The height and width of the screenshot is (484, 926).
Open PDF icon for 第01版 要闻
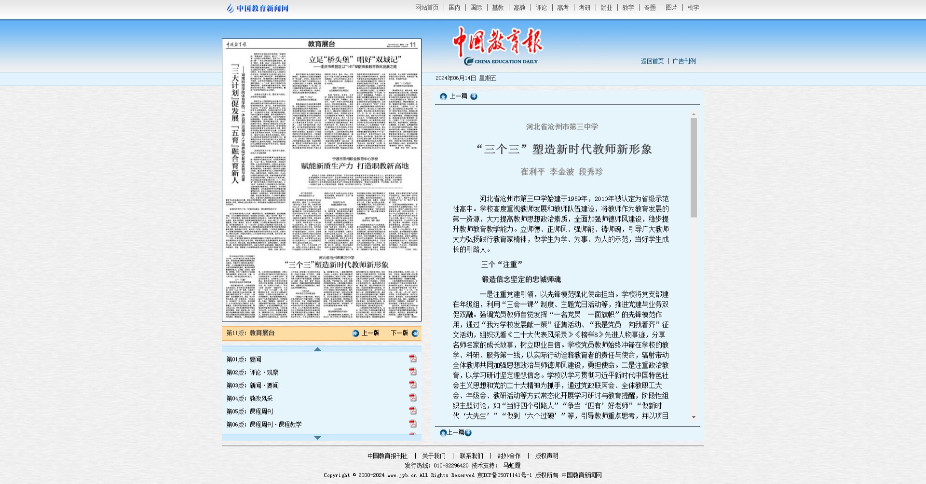tap(413, 359)
